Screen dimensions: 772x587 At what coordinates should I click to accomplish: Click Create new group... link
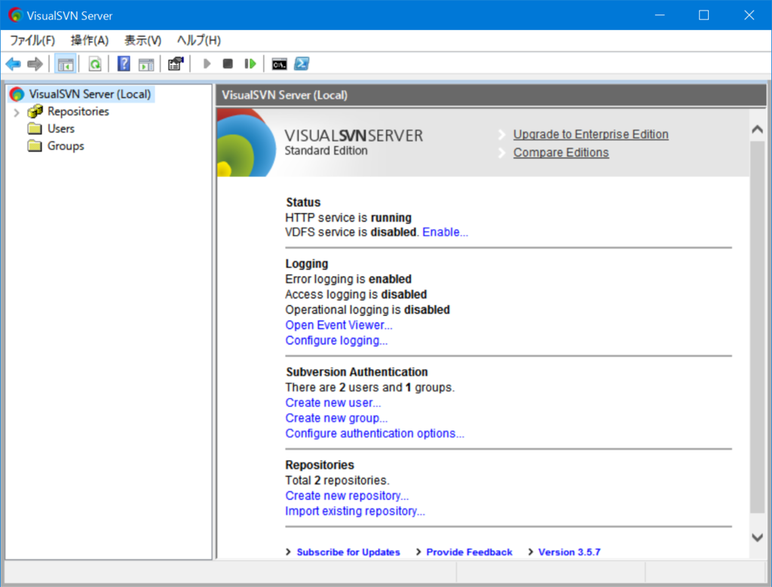336,418
